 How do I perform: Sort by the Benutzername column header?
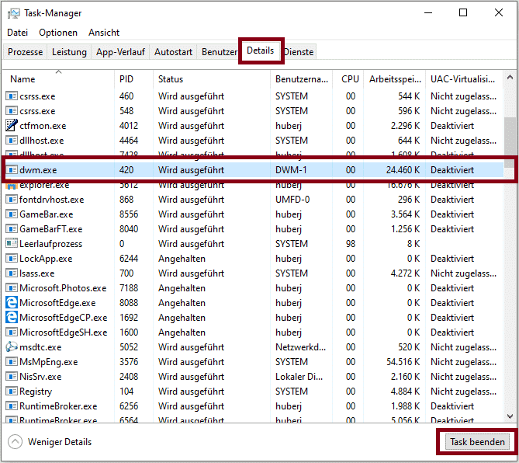pyautogui.click(x=302, y=79)
